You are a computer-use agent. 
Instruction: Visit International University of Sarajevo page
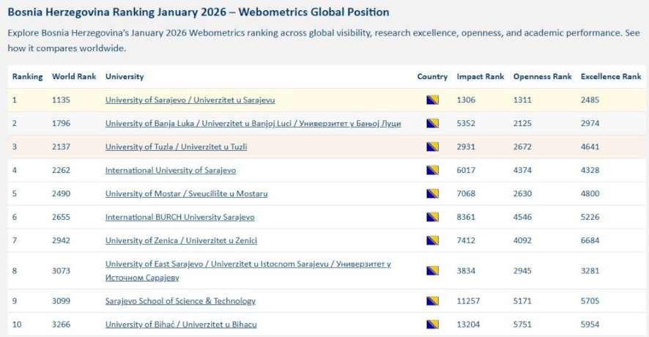point(171,171)
